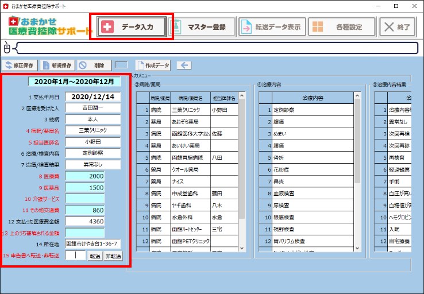Click the 医療費 amount field
Image resolution: width=424 pixels, height=294 pixels.
pos(85,176)
